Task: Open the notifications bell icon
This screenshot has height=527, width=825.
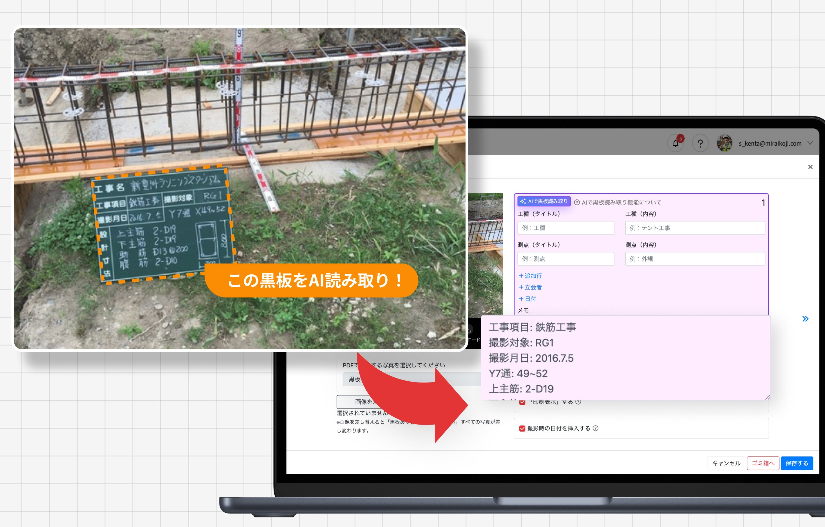Action: point(675,143)
